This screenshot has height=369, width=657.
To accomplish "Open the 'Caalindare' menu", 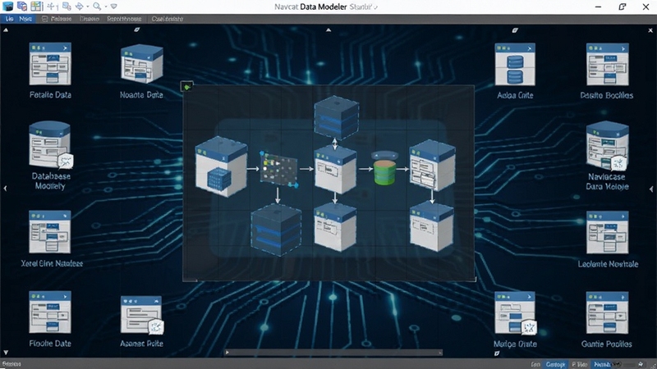I will [x=168, y=19].
